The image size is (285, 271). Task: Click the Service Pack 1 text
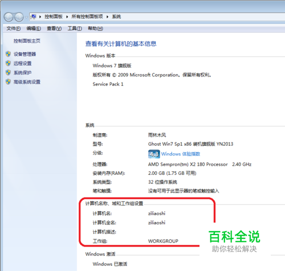(108, 84)
